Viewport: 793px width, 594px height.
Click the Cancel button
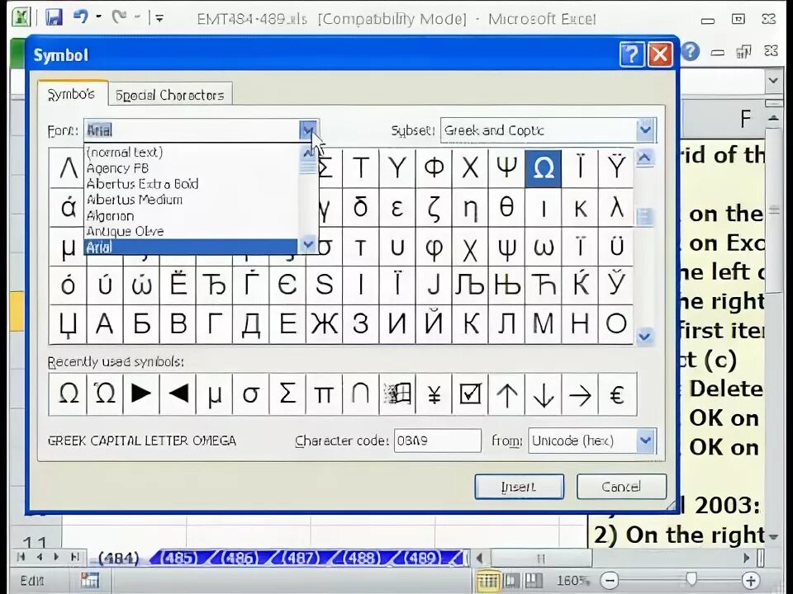(x=621, y=487)
